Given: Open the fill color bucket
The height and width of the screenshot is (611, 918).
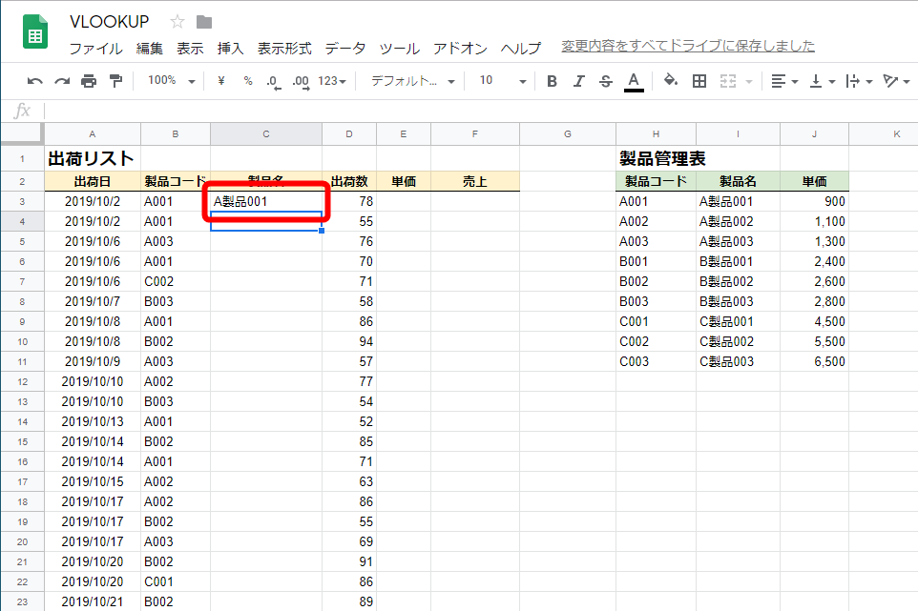Looking at the screenshot, I should pyautogui.click(x=671, y=80).
